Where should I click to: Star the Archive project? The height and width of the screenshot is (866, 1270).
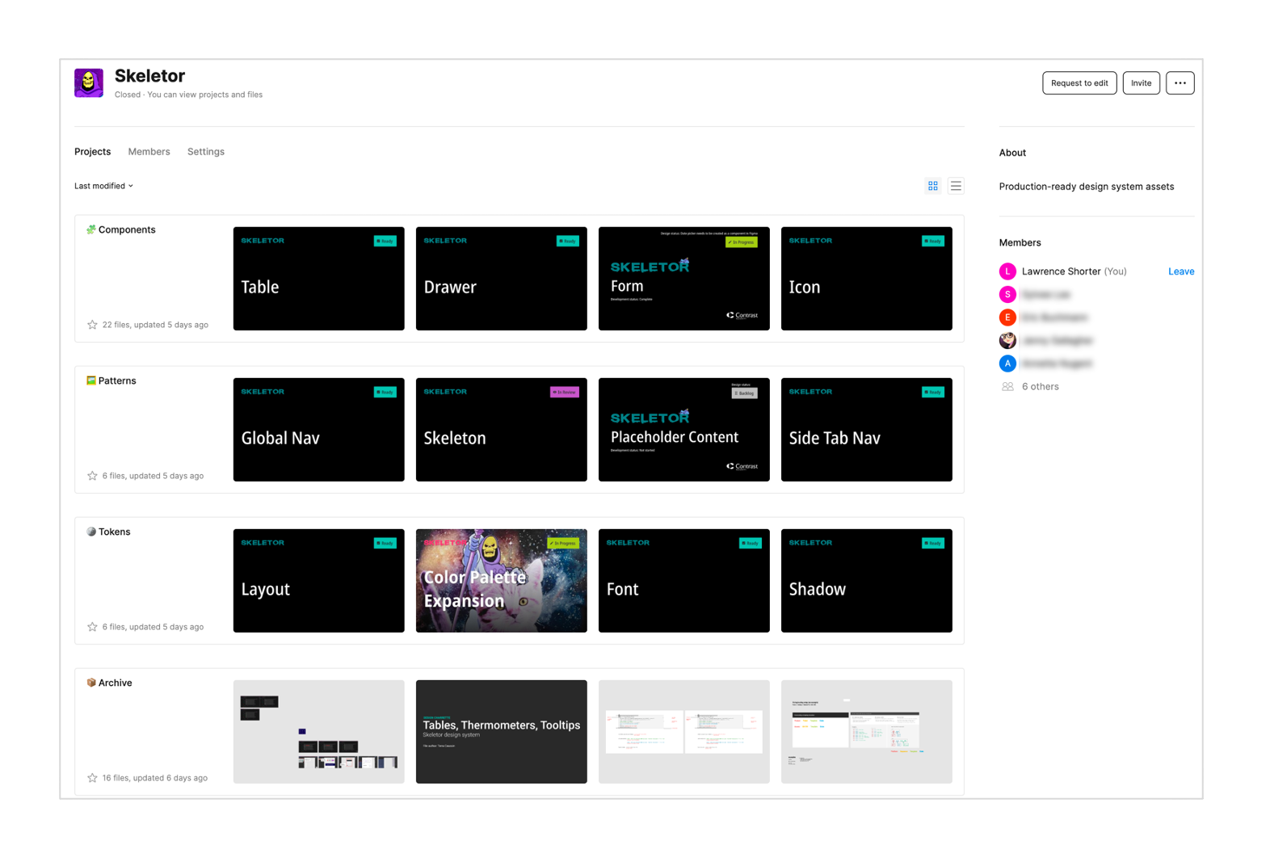click(x=92, y=778)
